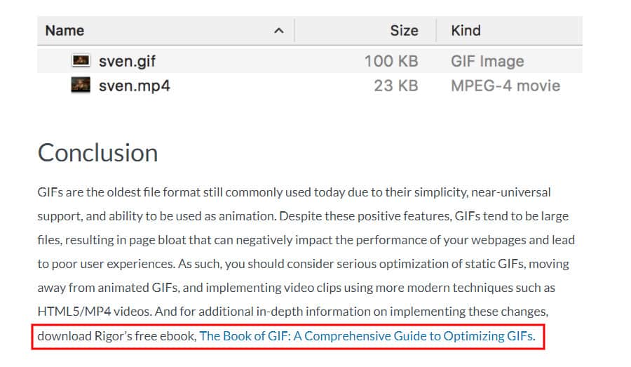Click the 100 KB size value
The image size is (631, 367).
tap(391, 61)
